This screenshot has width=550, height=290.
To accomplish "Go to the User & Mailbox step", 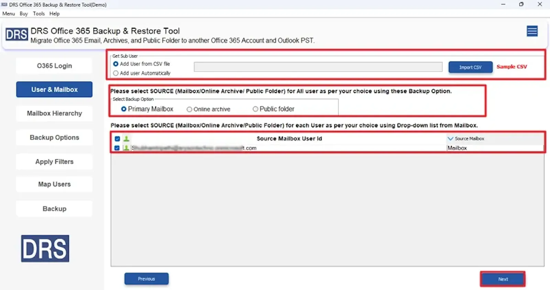I will (x=54, y=89).
